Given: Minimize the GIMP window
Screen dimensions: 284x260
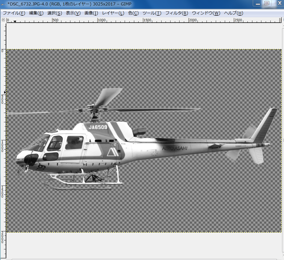Looking at the screenshot, I should [258, 3].
